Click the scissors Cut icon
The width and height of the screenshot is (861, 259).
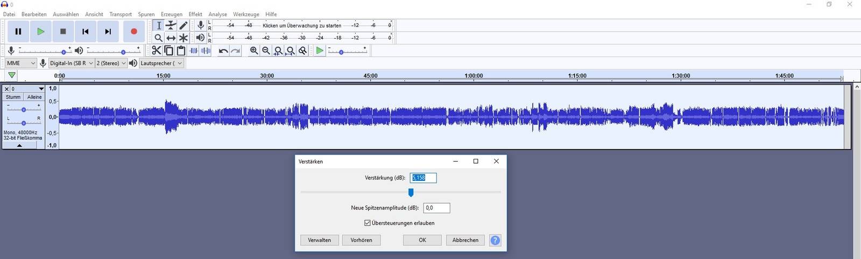[156, 51]
